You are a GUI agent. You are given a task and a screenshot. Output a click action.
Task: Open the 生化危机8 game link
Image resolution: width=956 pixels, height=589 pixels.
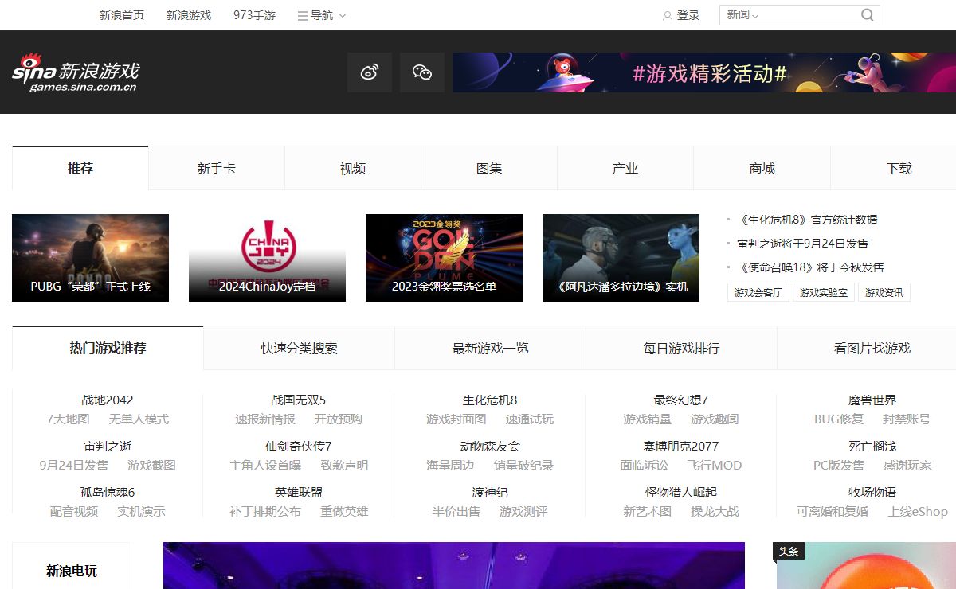[490, 400]
